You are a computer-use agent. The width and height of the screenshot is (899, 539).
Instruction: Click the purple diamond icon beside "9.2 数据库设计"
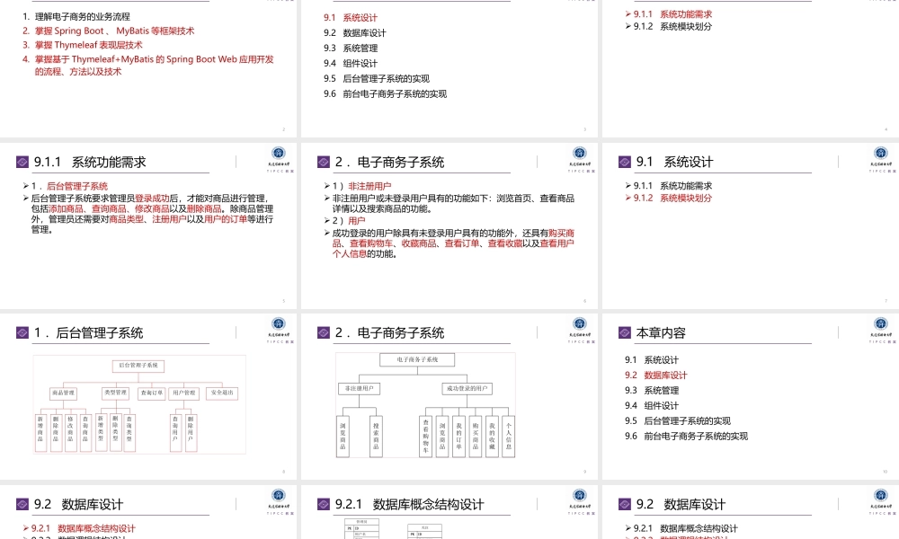(x=22, y=505)
